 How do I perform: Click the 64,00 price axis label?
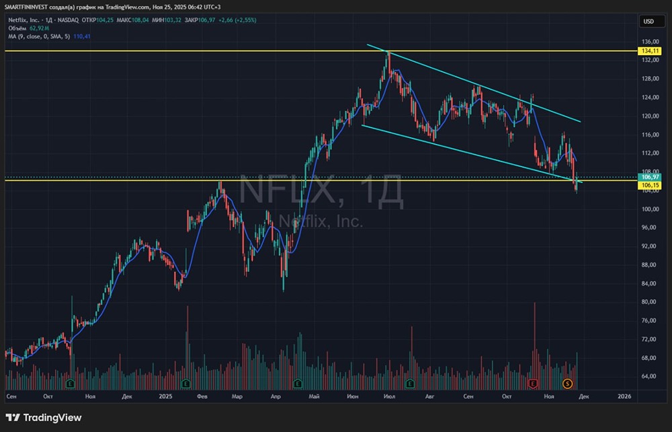650,376
